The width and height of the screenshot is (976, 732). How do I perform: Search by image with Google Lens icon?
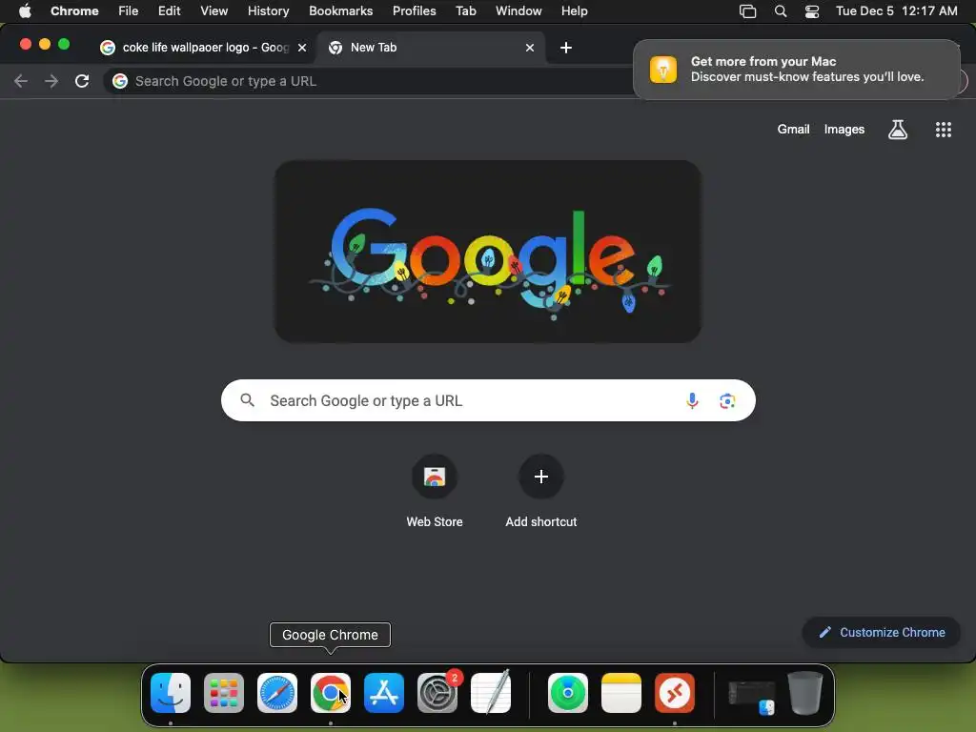pos(727,401)
